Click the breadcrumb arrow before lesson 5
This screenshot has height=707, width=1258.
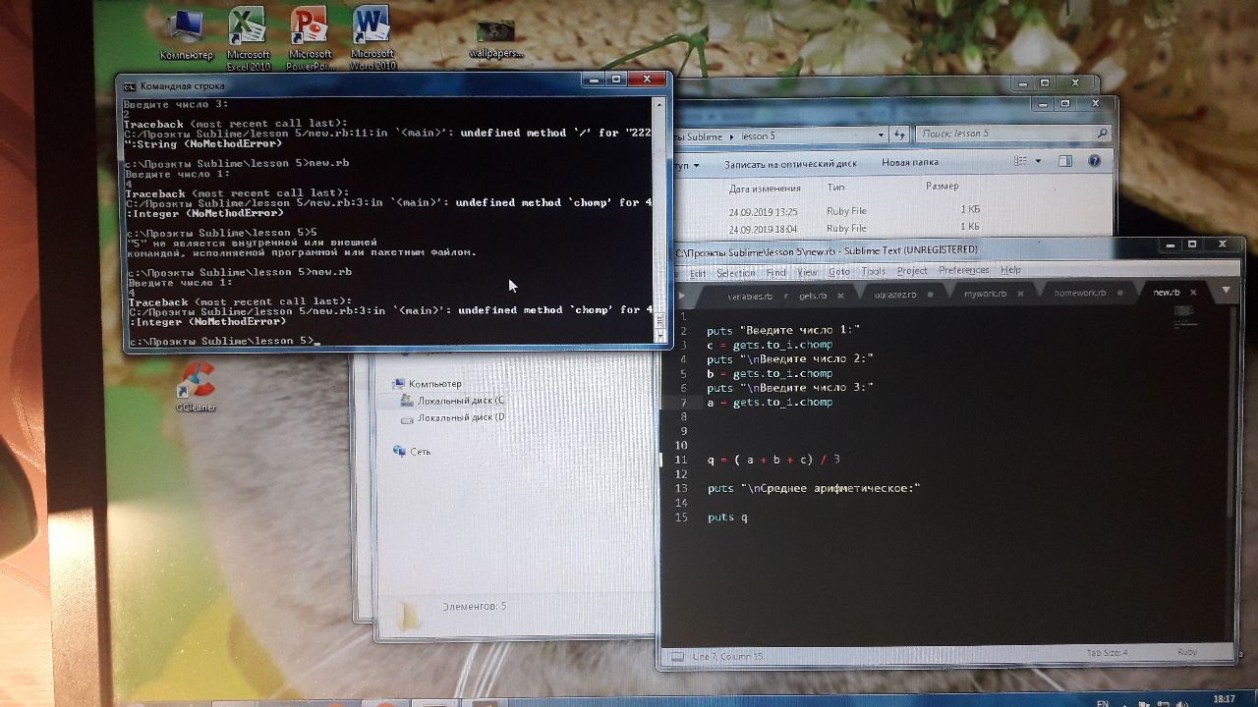coord(731,136)
